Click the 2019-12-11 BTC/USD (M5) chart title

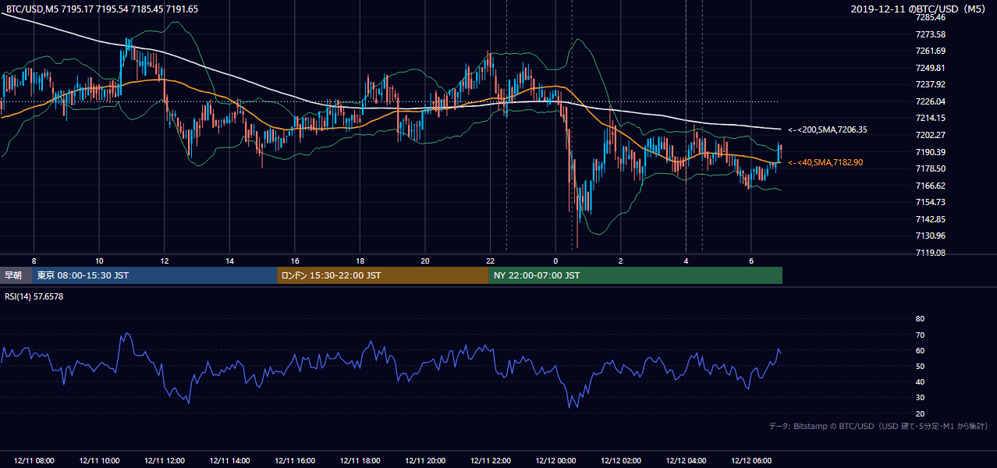[920, 9]
